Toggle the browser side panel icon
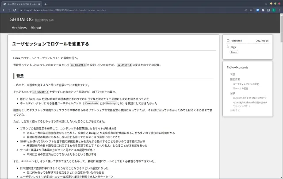Screen dimensions: 283x179 pos(268,10)
